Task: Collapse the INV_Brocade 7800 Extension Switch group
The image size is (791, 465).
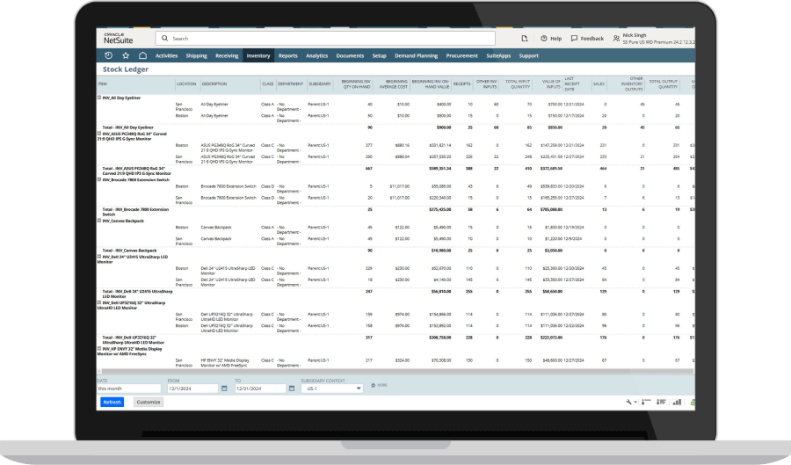Action: (99, 179)
